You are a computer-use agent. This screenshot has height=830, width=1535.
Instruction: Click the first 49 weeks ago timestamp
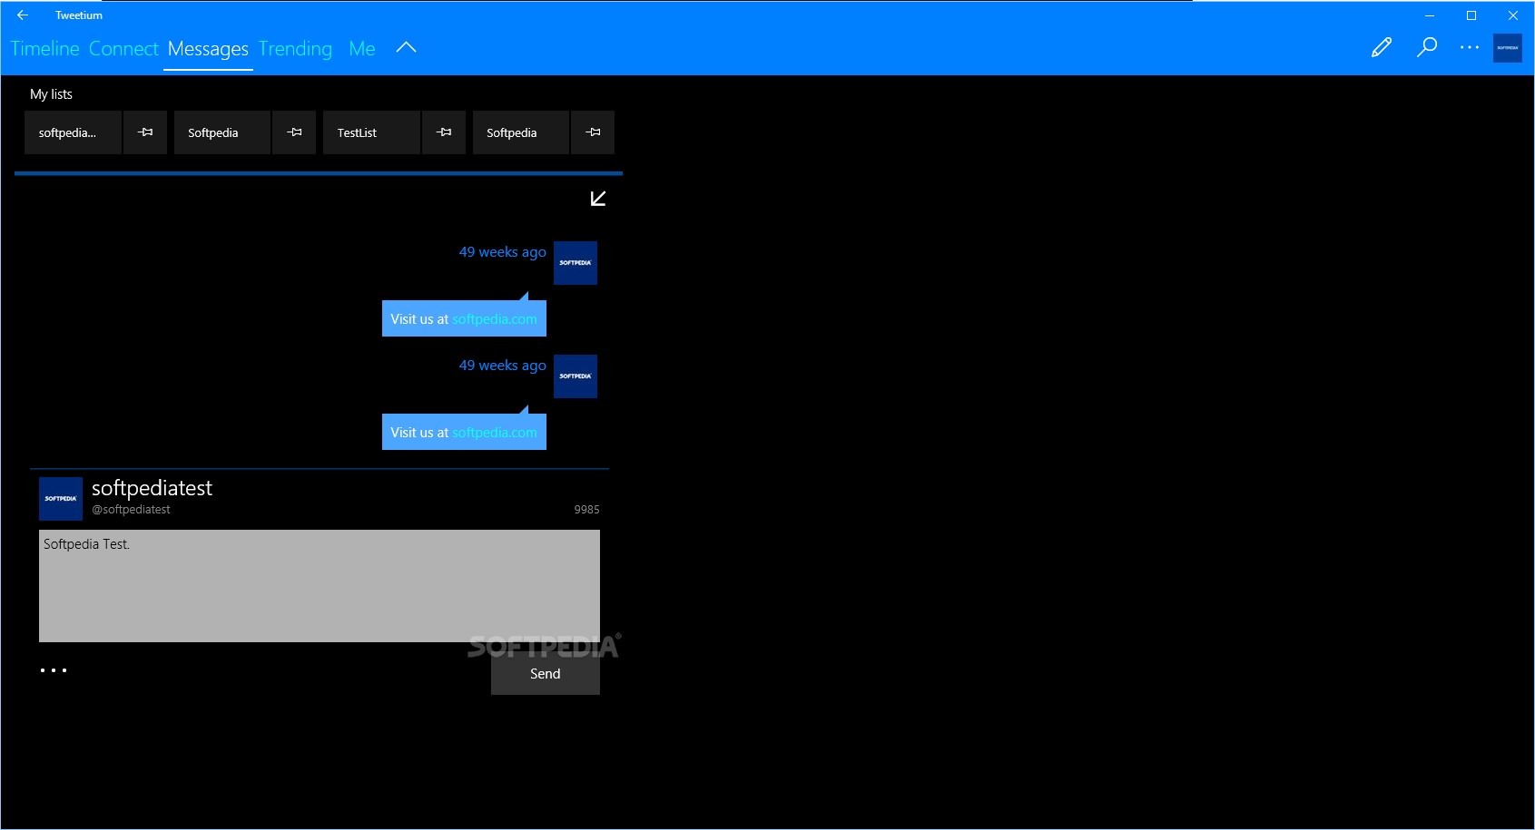(502, 252)
